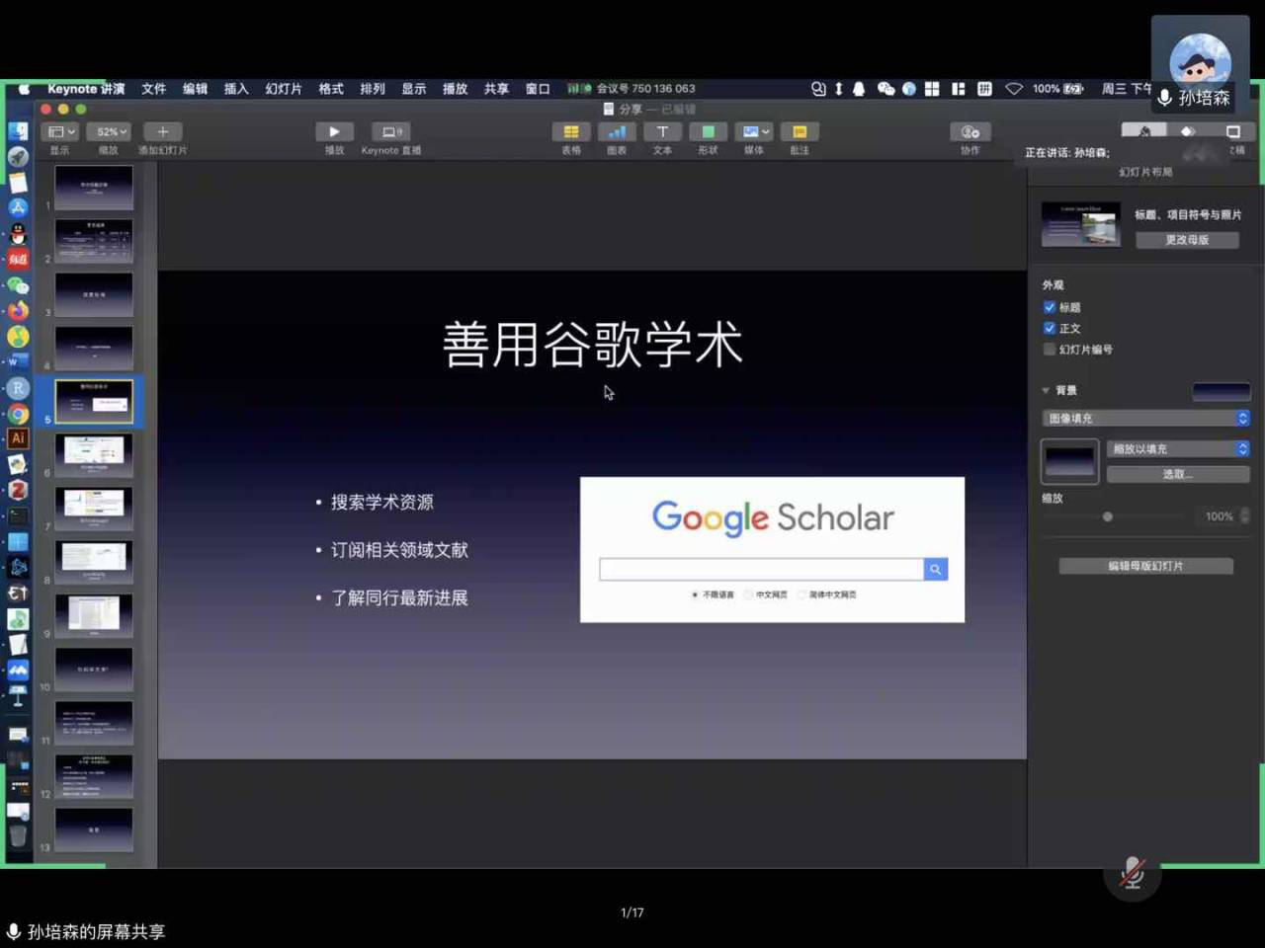Open the 幻灯片 Slide menu
Viewport: 1265px width, 948px height.
[284, 89]
